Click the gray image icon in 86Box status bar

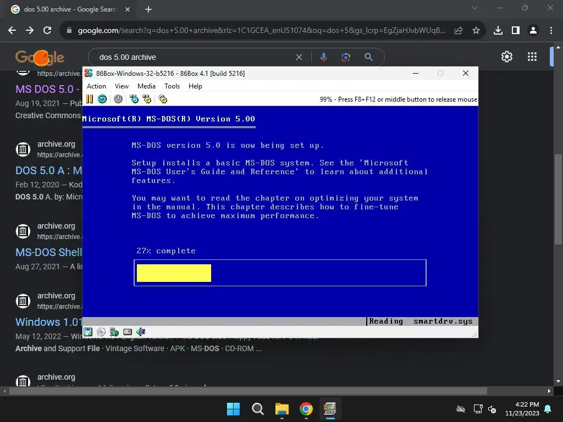click(128, 332)
